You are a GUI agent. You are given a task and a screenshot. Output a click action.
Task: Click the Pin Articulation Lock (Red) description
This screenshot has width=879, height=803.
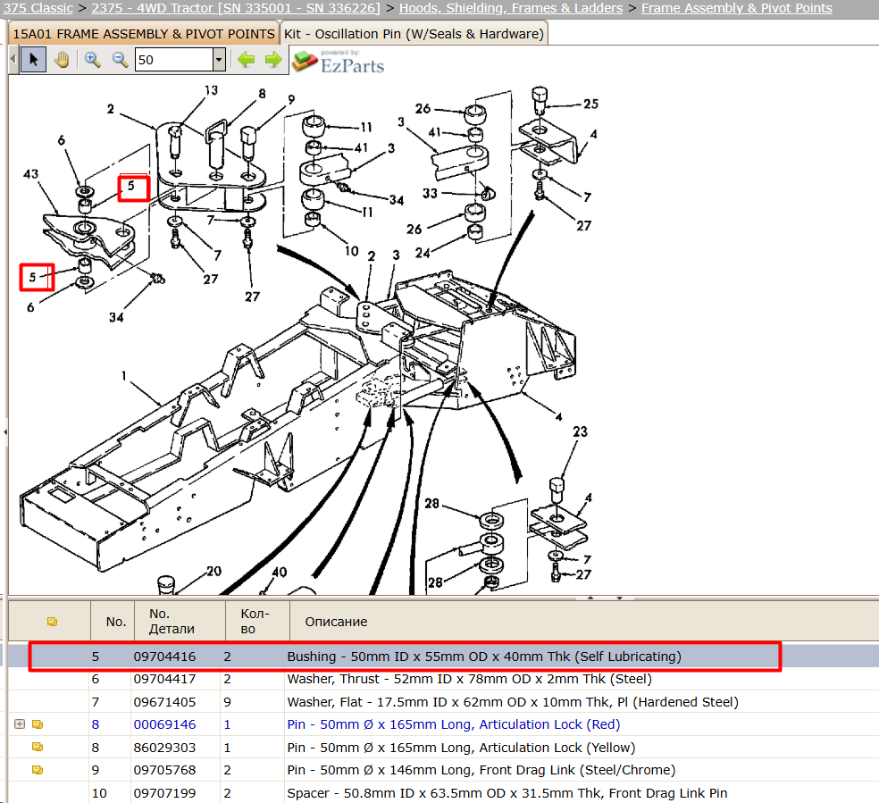point(454,724)
